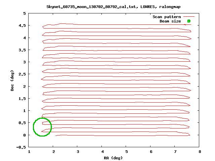The image size is (215, 161).
Task: Click x-axis tick label 3
Action: tap(78, 152)
